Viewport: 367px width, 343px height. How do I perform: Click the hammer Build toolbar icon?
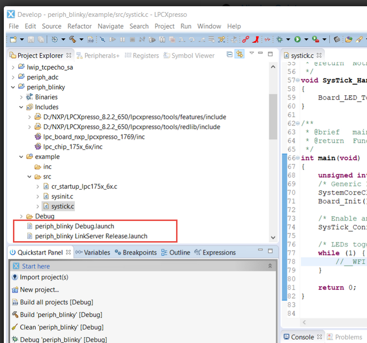point(72,39)
